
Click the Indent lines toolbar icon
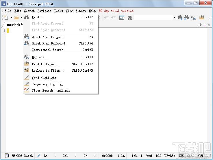pos(107,18)
